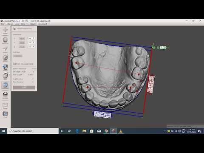Open the taskbar clock and date
The width and height of the screenshot is (204, 153).
191,131
